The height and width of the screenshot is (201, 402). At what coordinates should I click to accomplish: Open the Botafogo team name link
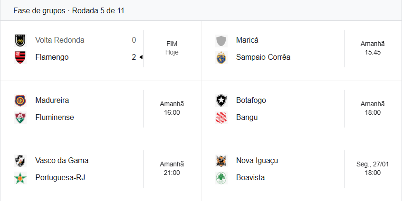point(251,100)
